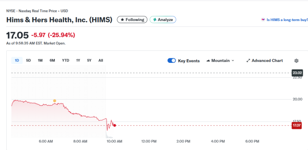
Task: Select the YTD range tab
Action: (65, 60)
